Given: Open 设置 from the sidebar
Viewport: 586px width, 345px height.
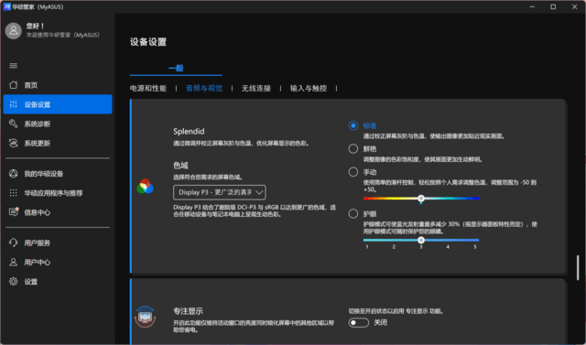Looking at the screenshot, I should point(58,282).
